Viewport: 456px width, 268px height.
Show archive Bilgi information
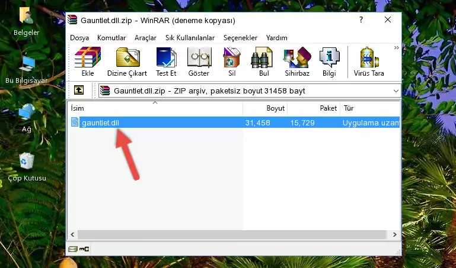click(329, 62)
